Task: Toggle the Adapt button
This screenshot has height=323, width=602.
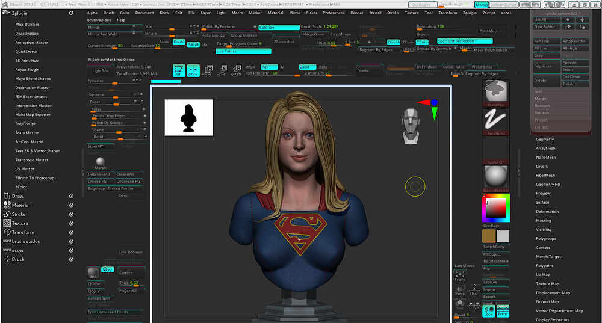Action: coord(193,45)
